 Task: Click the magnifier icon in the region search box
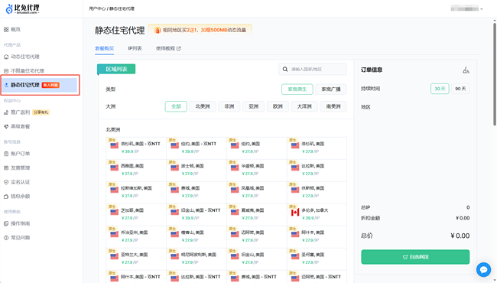(285, 69)
